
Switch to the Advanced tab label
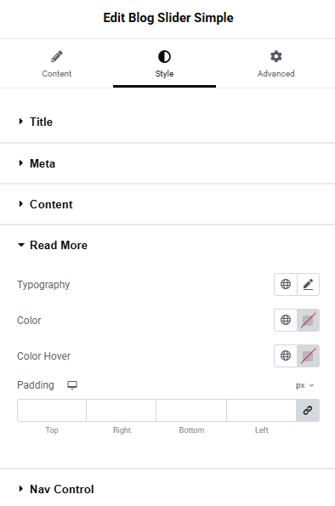[276, 74]
